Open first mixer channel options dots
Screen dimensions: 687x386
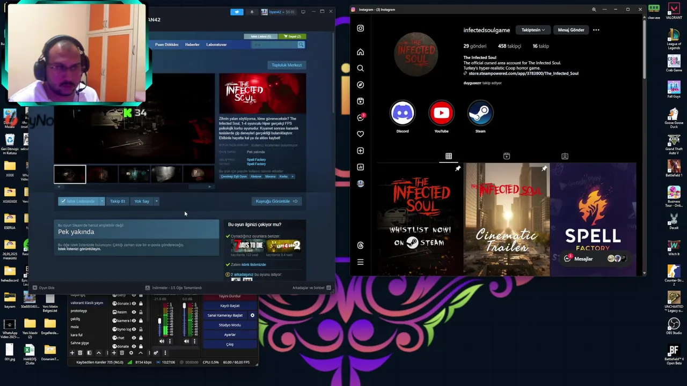click(170, 341)
